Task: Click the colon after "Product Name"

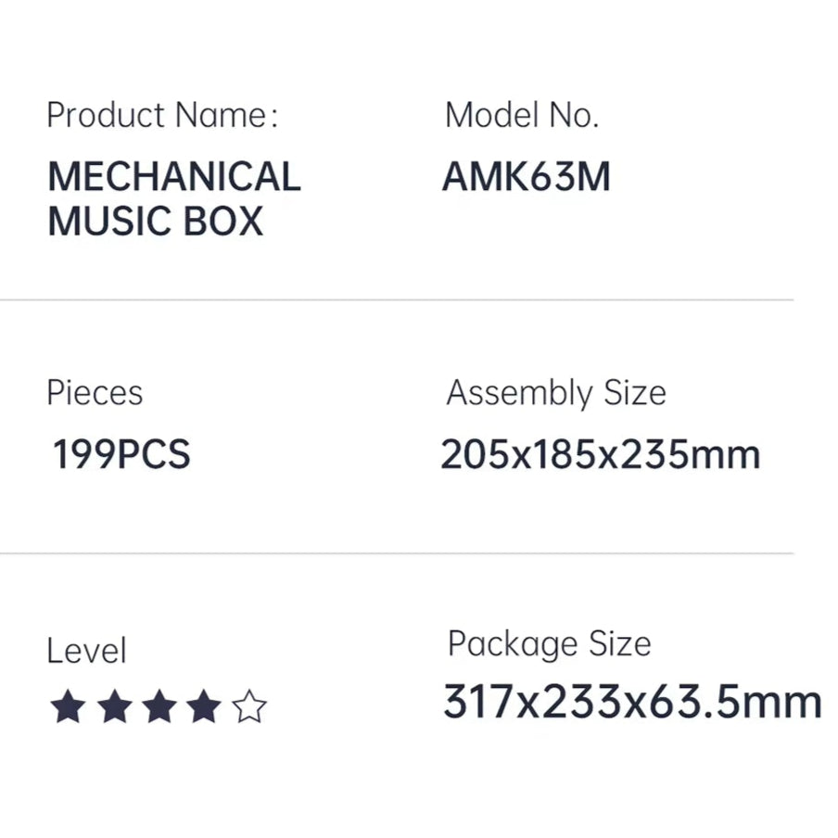Action: coord(273,118)
